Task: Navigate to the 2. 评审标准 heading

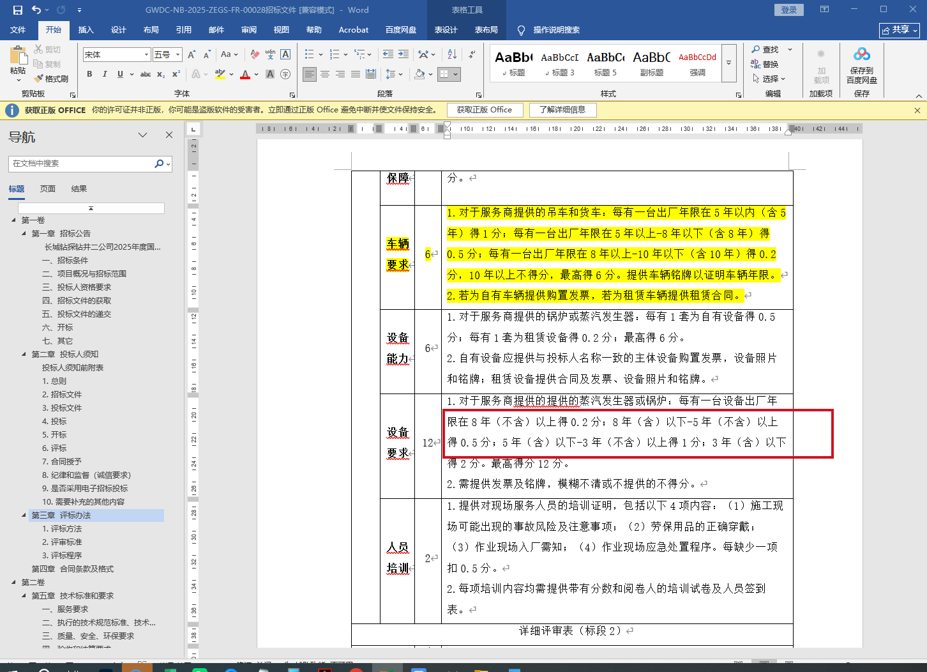Action: [62, 542]
